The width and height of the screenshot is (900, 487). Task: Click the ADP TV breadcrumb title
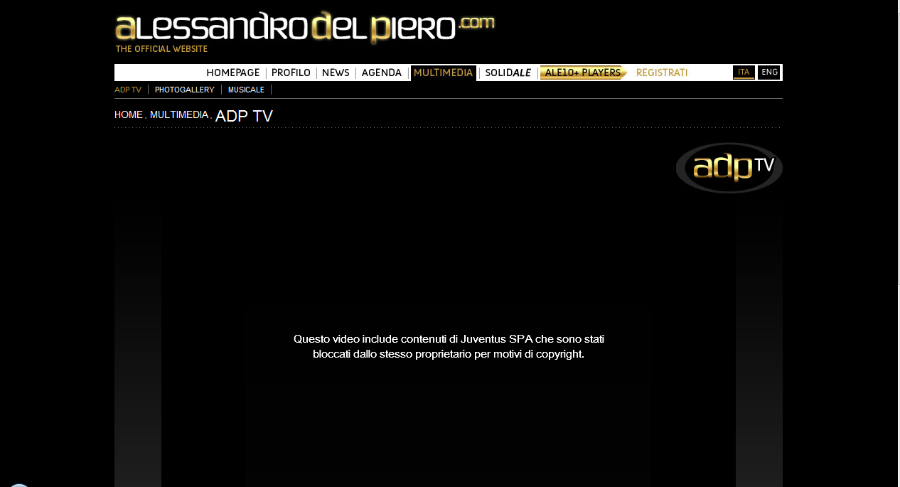[244, 116]
